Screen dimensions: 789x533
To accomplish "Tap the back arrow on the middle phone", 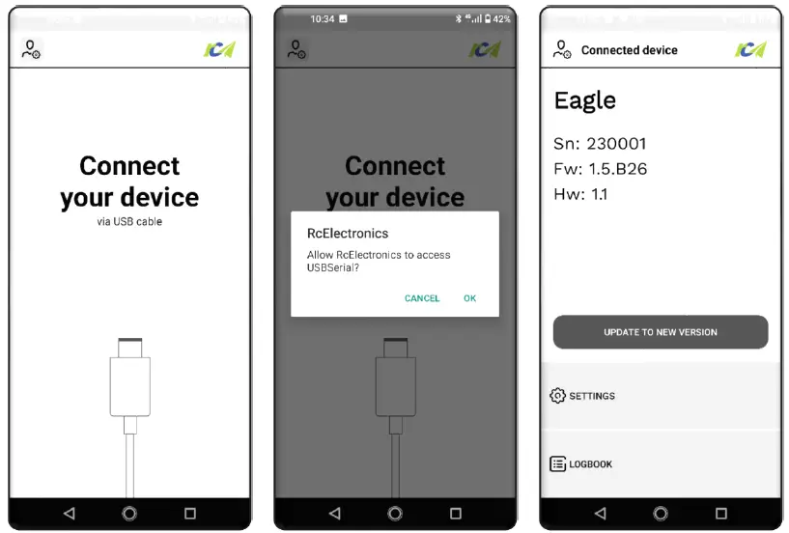I will coord(334,513).
